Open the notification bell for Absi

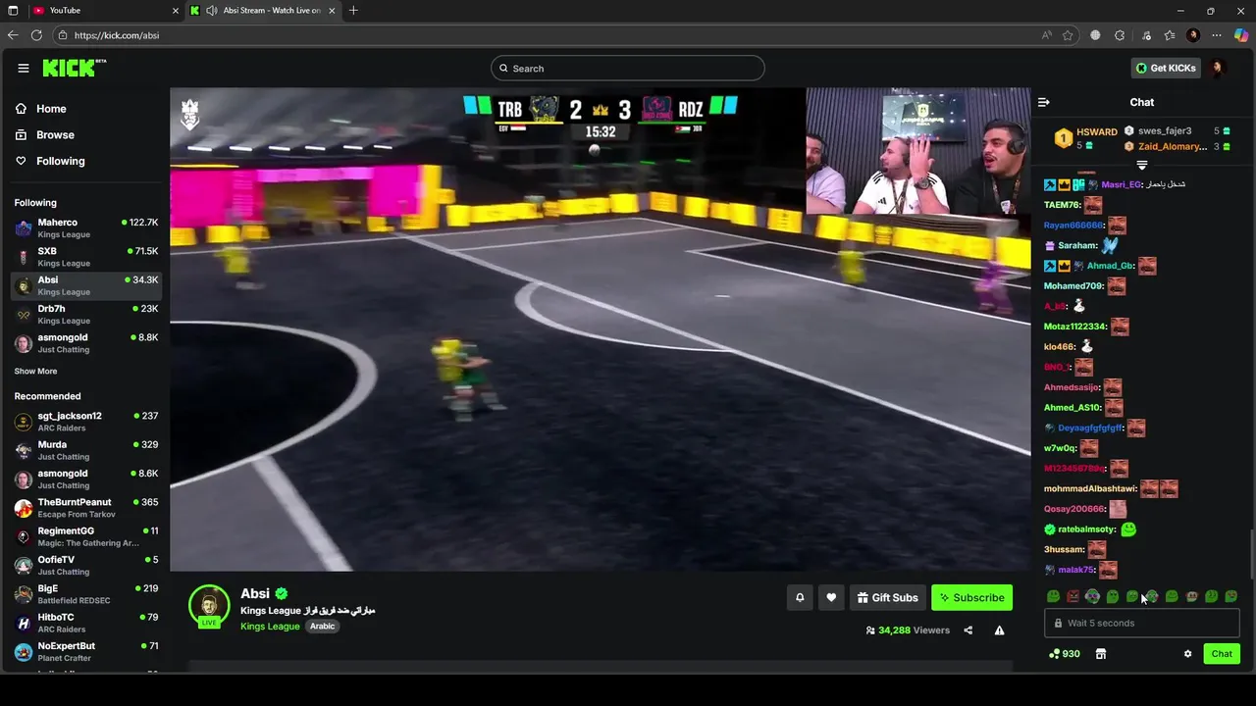(800, 597)
